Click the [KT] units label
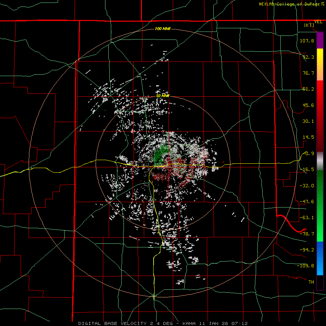The width and height of the screenshot is (326, 326). pos(309,25)
